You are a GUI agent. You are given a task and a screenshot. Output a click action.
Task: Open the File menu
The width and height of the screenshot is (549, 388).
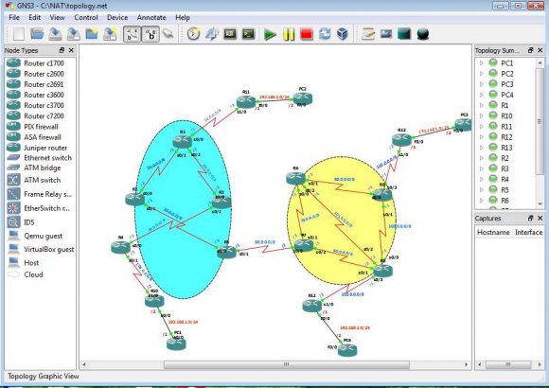pyautogui.click(x=14, y=18)
